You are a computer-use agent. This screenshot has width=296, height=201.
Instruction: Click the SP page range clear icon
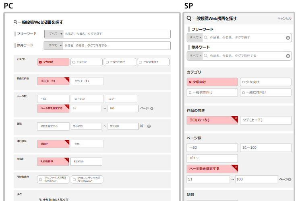[290, 179]
